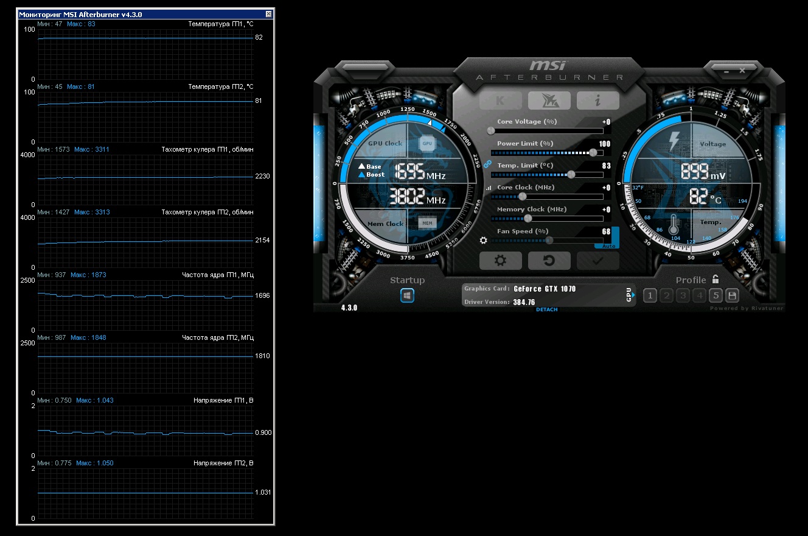808x536 pixels.
Task: Select profile slot 1
Action: pyautogui.click(x=650, y=296)
